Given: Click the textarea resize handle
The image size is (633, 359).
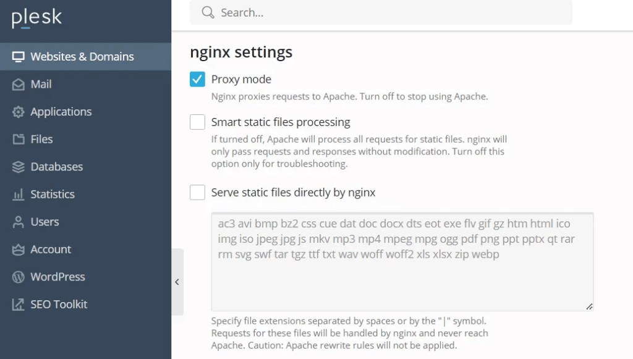Looking at the screenshot, I should 589,306.
